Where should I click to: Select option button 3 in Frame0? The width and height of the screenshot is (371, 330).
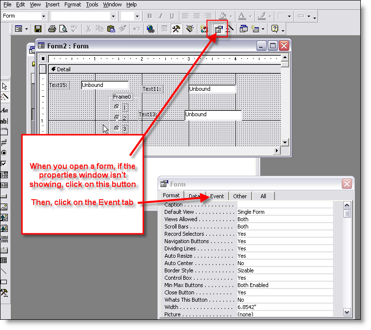click(x=117, y=128)
